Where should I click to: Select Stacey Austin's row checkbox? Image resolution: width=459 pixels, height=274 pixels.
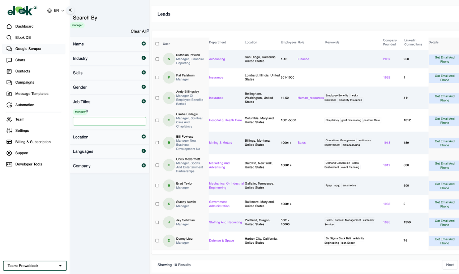[157, 204]
